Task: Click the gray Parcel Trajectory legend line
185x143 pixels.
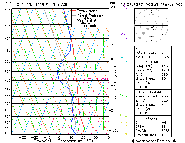Action: point(74,16)
